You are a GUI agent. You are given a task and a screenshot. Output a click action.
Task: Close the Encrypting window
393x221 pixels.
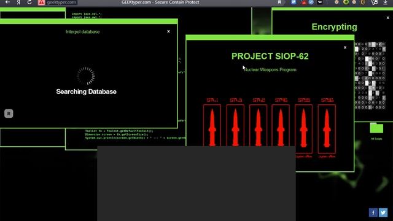387,18
